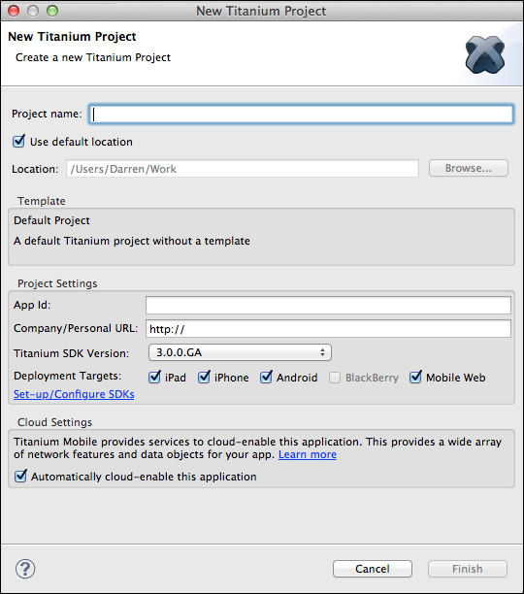Click the 'Create a new Titanium Project' subtitle
This screenshot has height=594, width=524.
point(93,57)
